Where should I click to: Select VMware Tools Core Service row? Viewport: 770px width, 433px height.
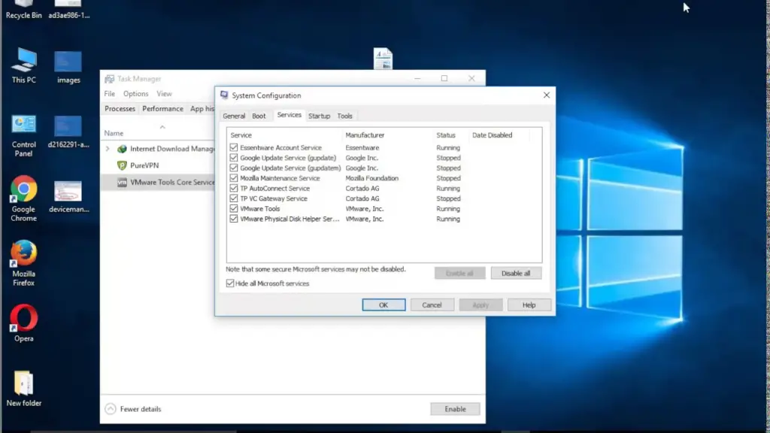tap(158, 182)
